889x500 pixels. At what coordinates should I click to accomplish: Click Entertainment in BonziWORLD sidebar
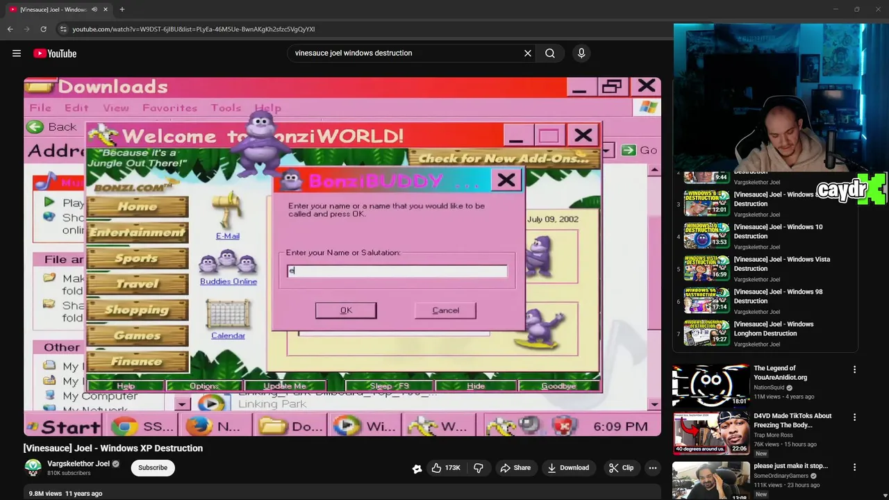coord(137,233)
